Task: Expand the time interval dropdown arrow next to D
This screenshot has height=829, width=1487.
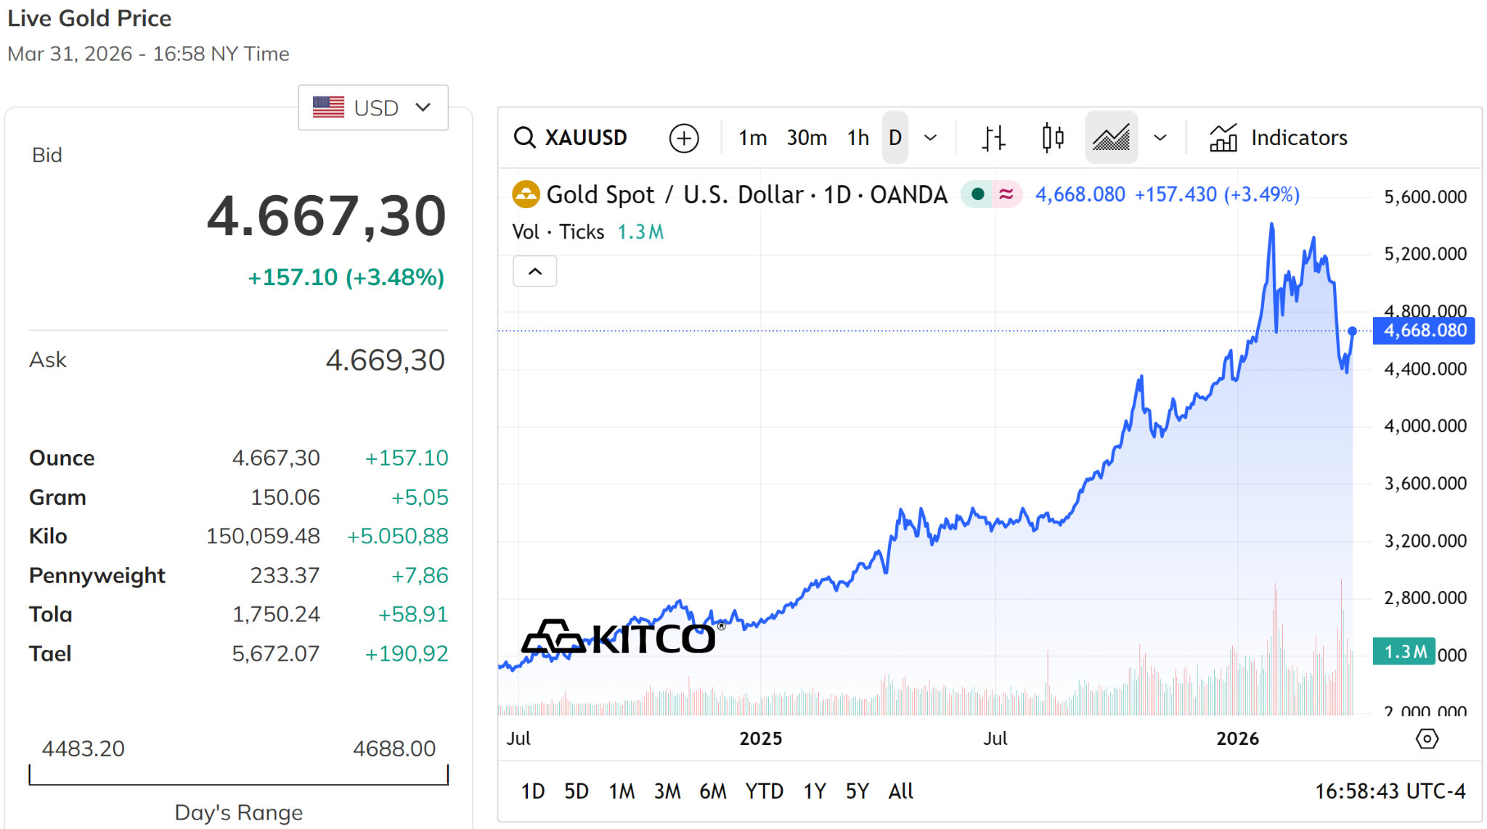Action: (930, 137)
